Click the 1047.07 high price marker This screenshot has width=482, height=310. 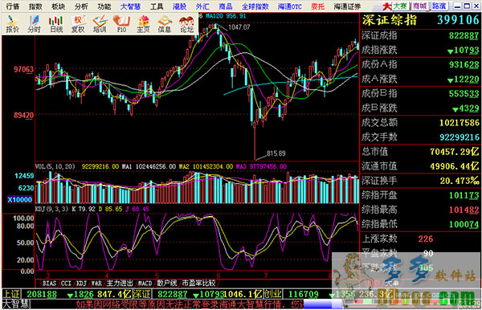click(239, 27)
